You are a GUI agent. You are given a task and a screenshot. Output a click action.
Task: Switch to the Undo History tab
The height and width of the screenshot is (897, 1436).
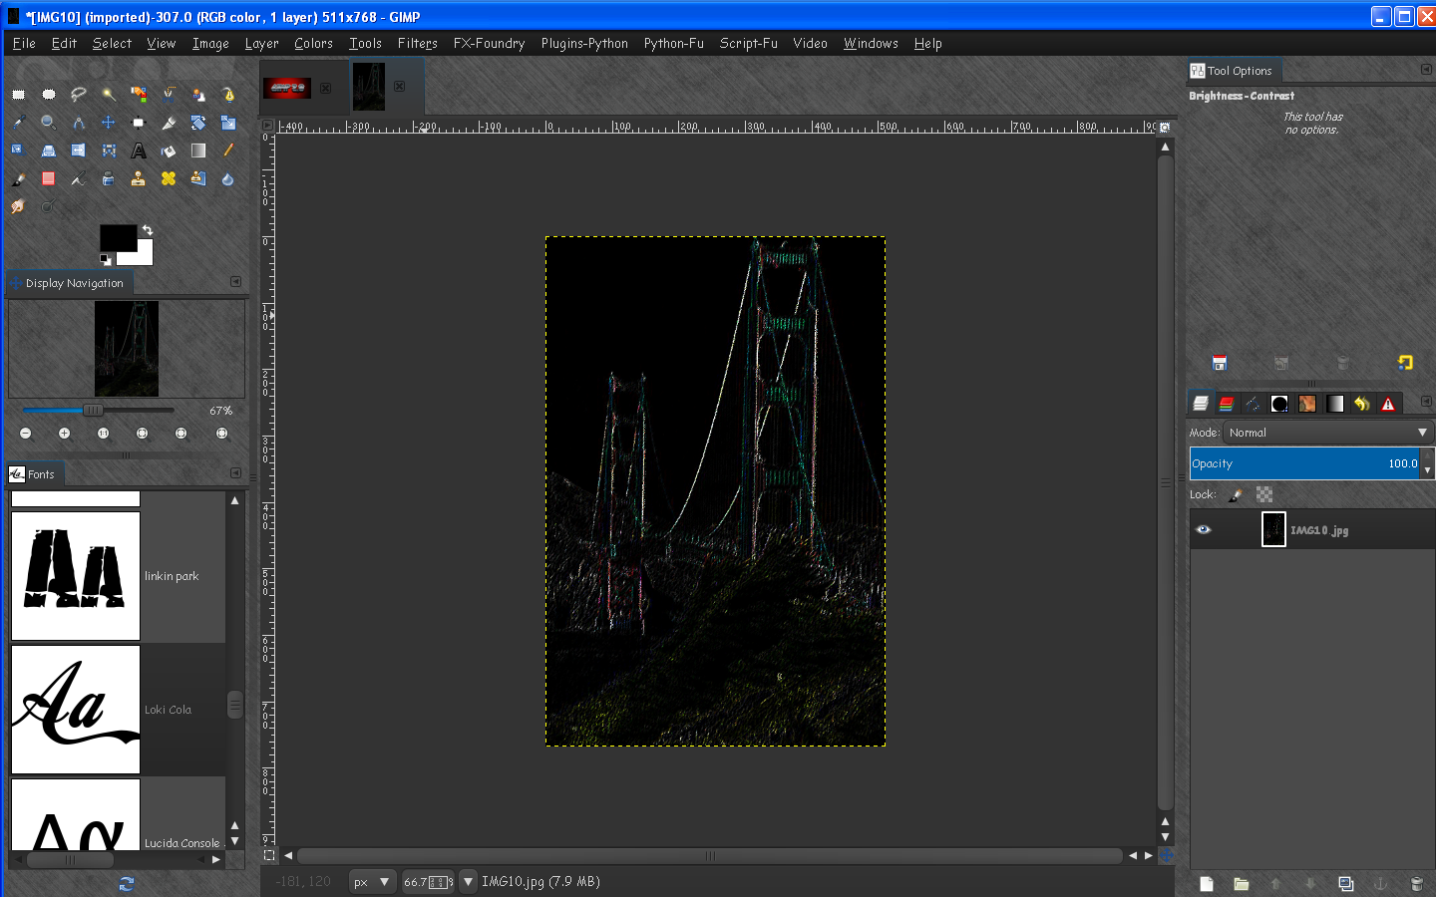(1361, 404)
